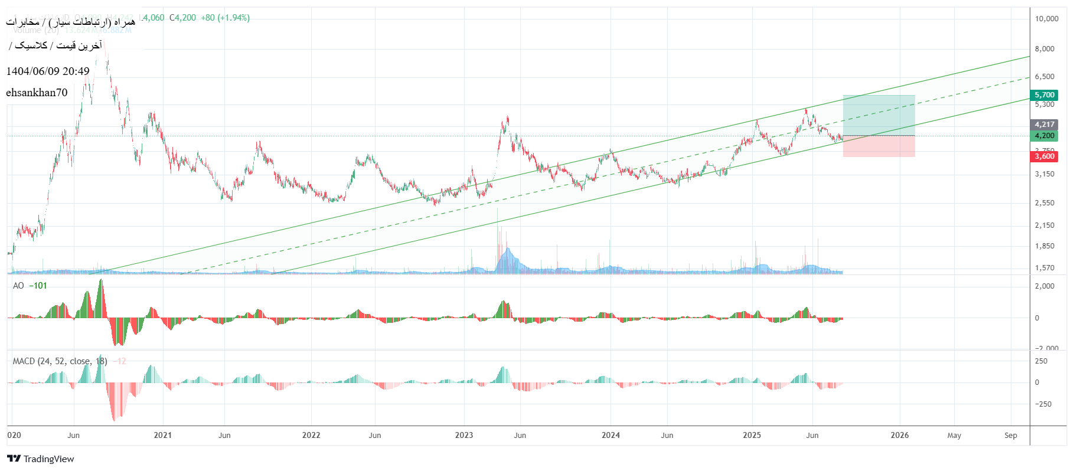This screenshot has width=1074, height=471.
Task: Click the Sep time axis label
Action: tap(1011, 436)
